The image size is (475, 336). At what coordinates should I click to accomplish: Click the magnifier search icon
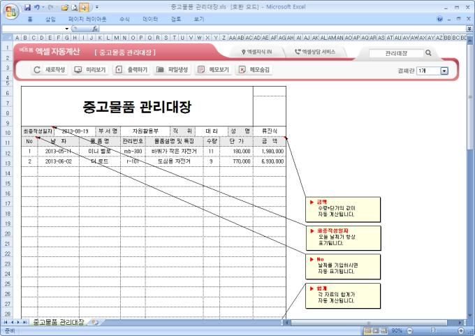click(x=428, y=52)
